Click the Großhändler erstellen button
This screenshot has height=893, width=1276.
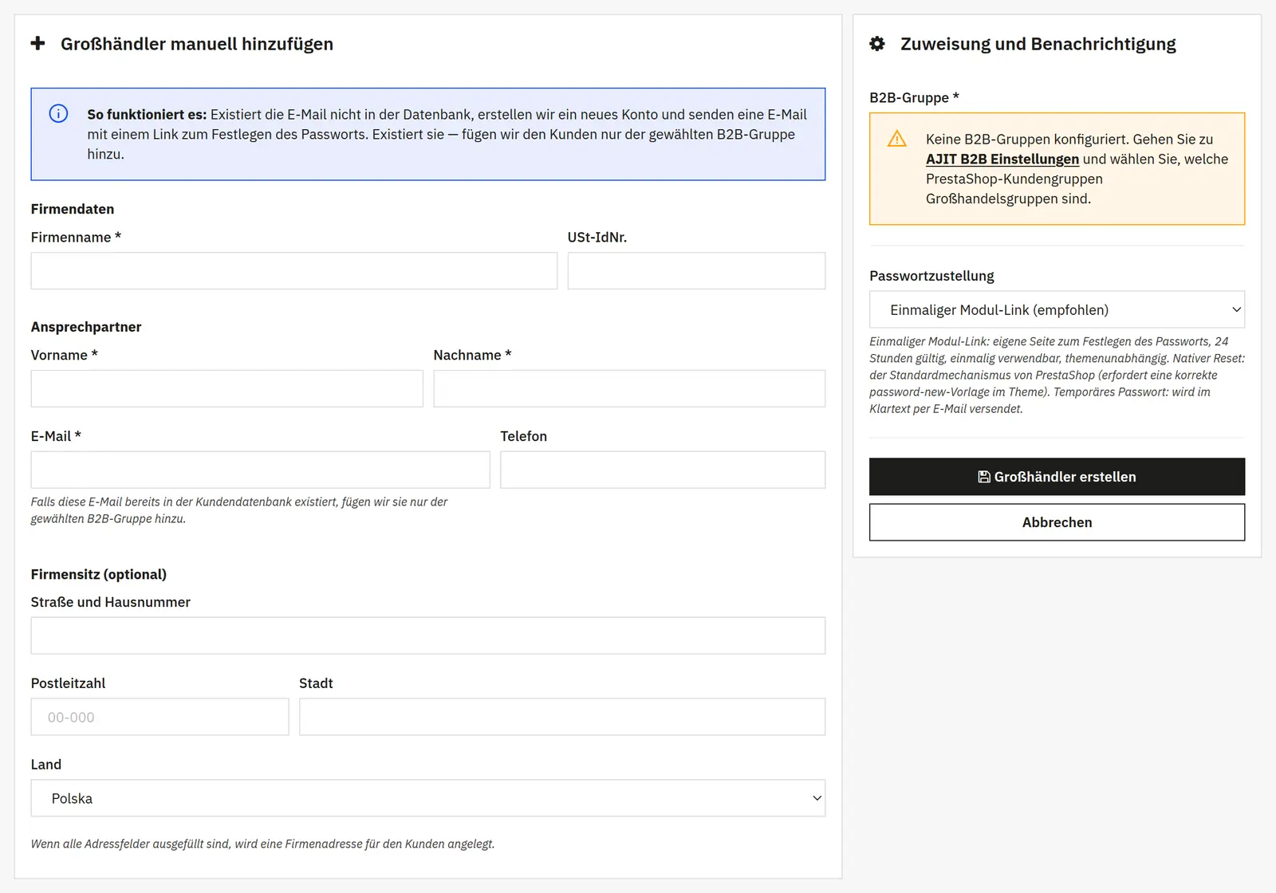1057,477
